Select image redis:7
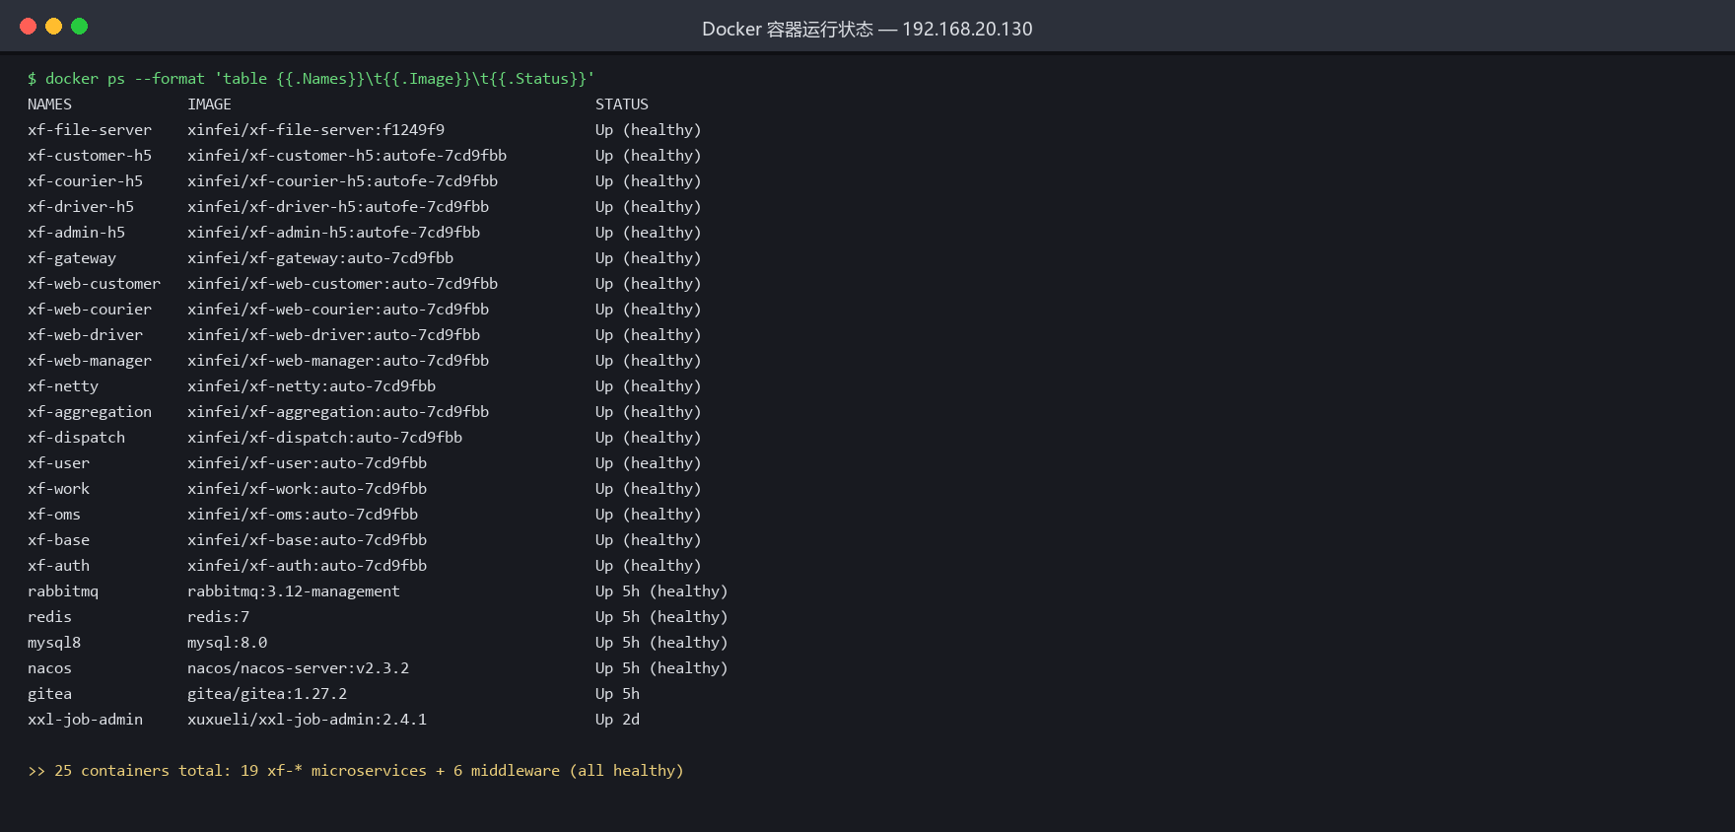This screenshot has height=832, width=1735. pos(219,617)
